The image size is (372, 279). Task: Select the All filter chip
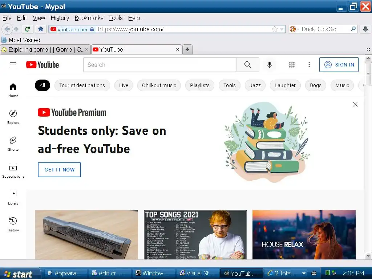click(43, 85)
